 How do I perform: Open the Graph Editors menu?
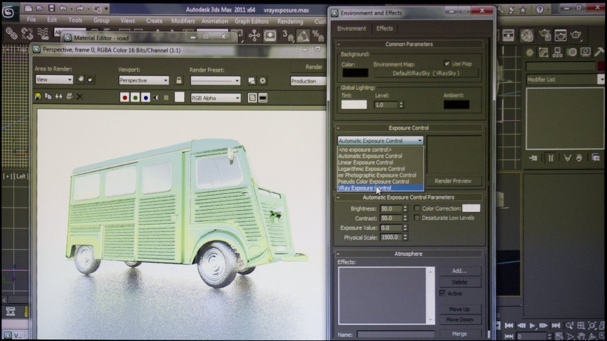click(251, 21)
